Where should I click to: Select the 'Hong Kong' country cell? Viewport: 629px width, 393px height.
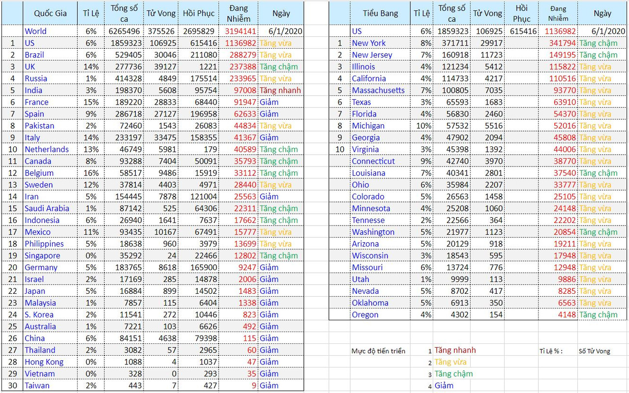pos(50,362)
